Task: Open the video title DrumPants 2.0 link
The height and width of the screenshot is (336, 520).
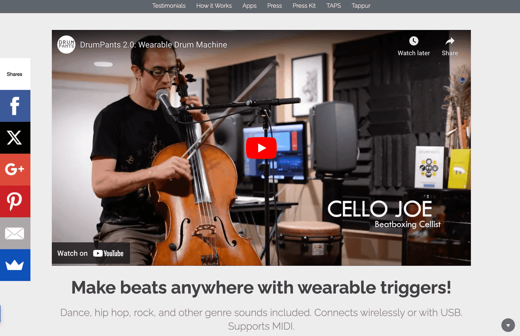Action: point(153,45)
